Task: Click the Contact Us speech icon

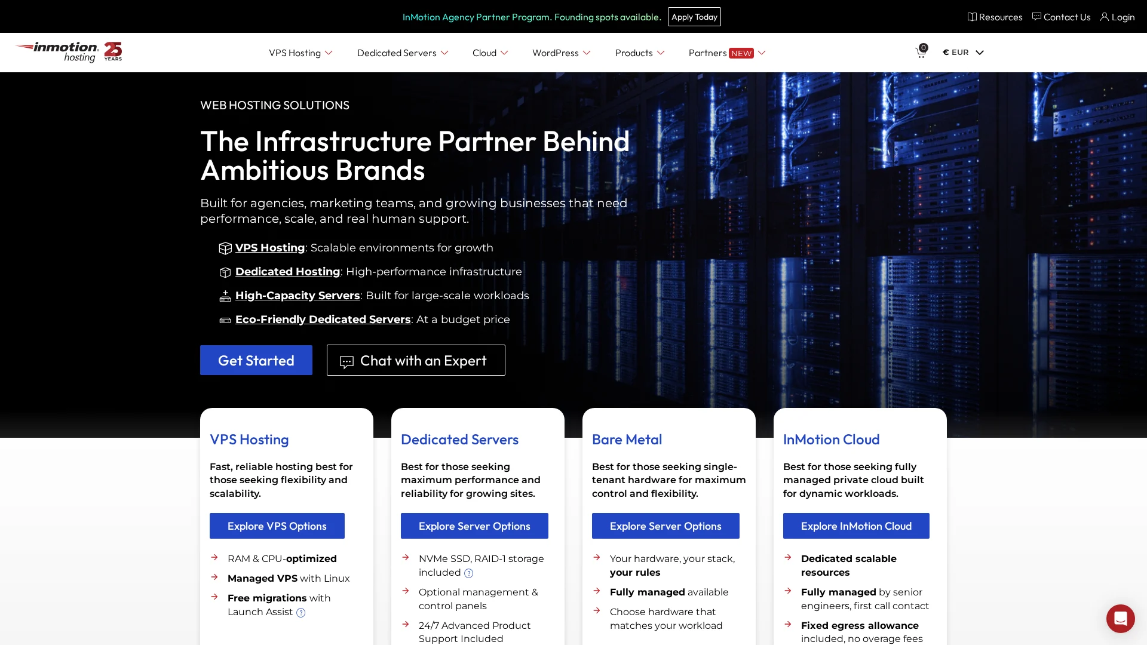Action: pyautogui.click(x=1036, y=17)
